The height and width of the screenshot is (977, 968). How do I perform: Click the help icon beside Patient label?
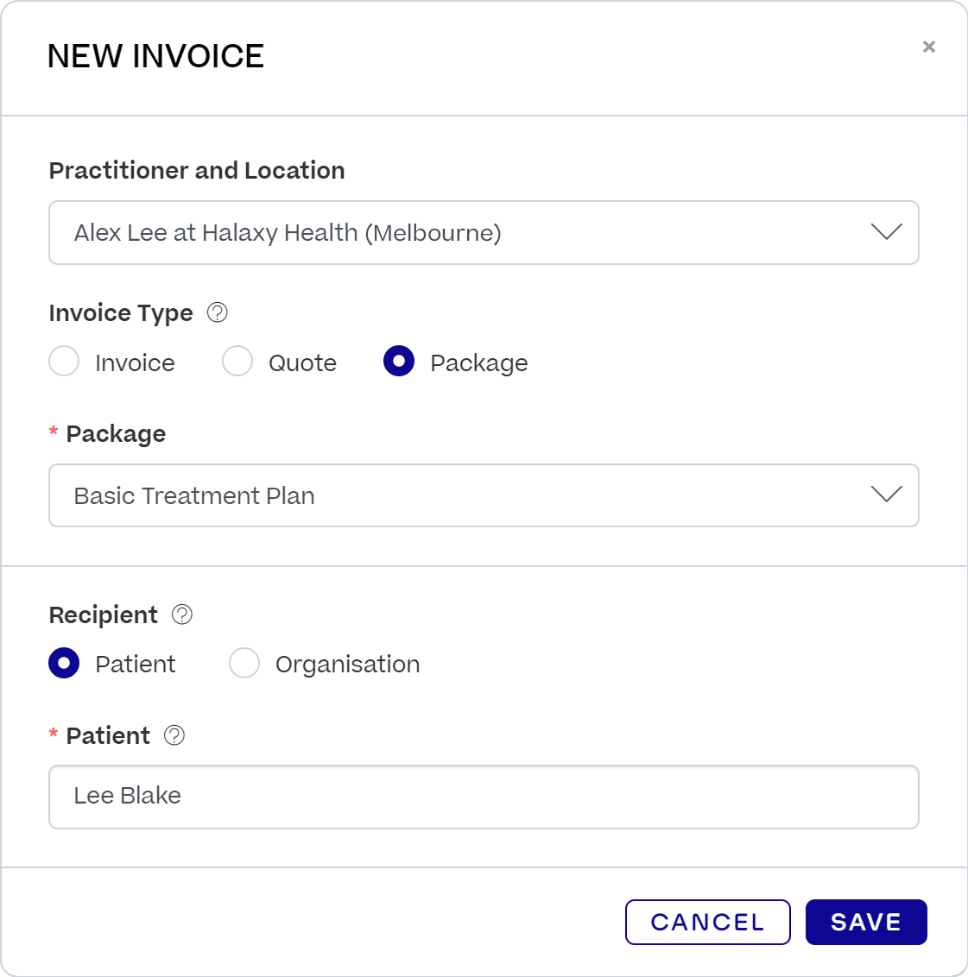174,735
